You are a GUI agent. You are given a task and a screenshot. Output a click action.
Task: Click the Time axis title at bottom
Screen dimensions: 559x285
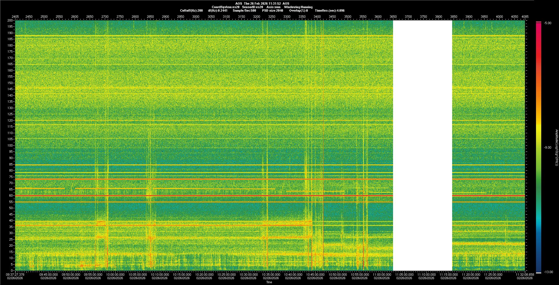pyautogui.click(x=269, y=282)
